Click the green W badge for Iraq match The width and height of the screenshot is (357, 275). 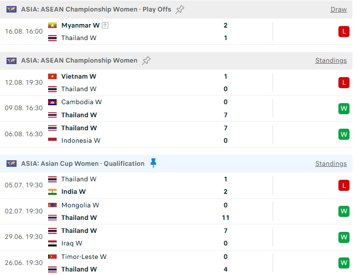[344, 237]
